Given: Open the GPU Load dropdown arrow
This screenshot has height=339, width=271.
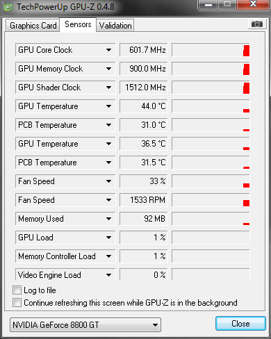Looking at the screenshot, I should [x=108, y=238].
